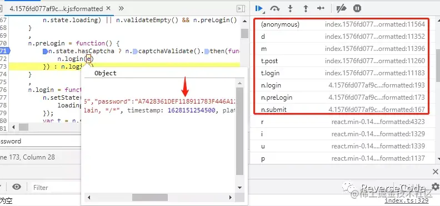Open the index.ts:329 source link

click(406, 200)
